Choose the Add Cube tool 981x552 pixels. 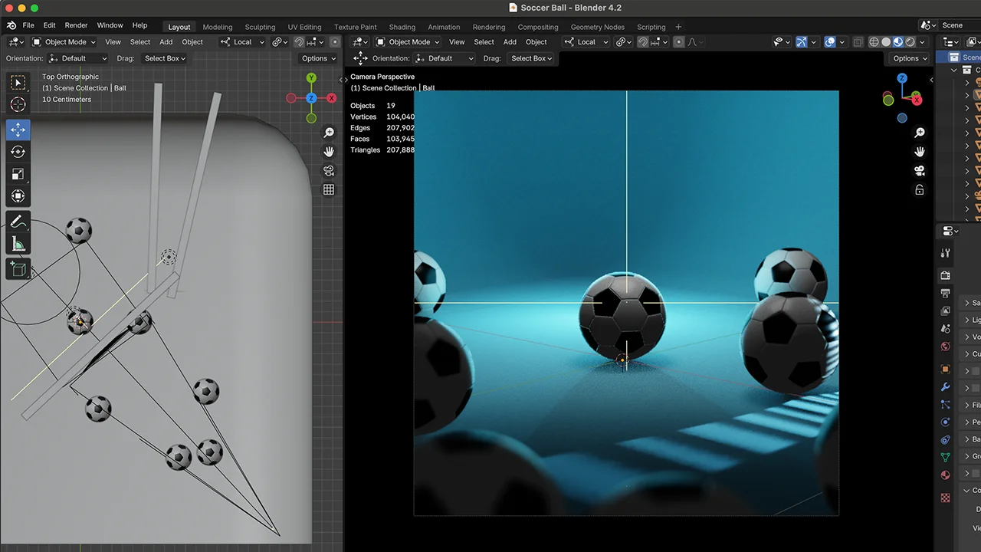pos(18,269)
